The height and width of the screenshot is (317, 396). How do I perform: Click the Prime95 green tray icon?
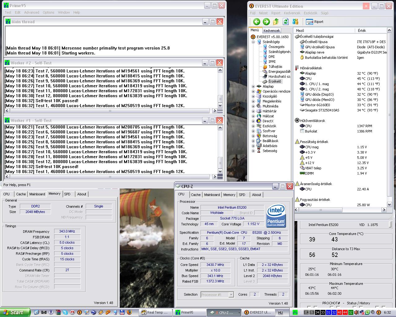click(295, 312)
